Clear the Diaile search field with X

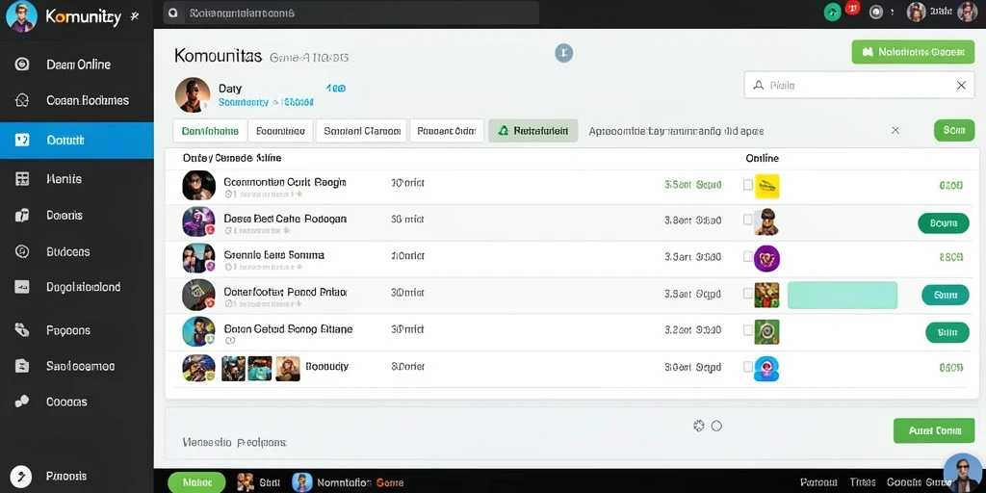pos(961,85)
